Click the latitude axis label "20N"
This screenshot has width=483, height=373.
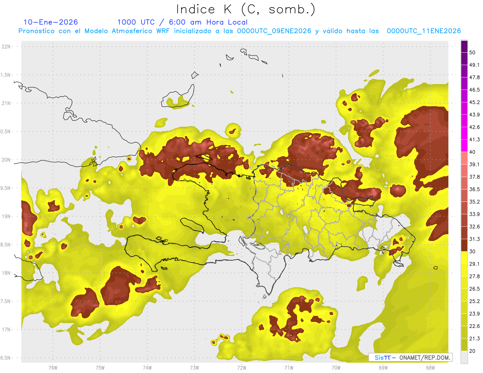coord(6,160)
